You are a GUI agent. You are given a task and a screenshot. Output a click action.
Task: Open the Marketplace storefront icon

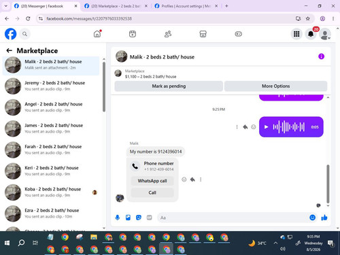(203, 34)
